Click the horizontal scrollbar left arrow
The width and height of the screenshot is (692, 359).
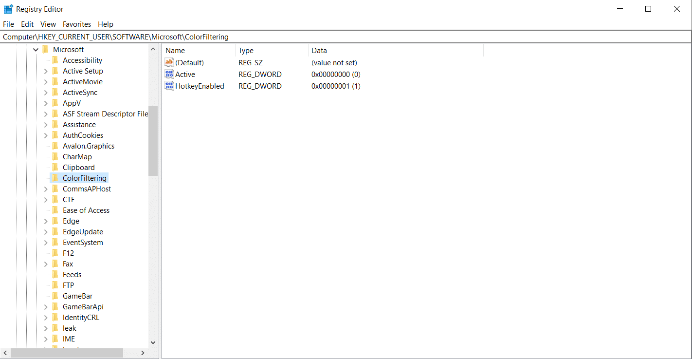(x=6, y=353)
